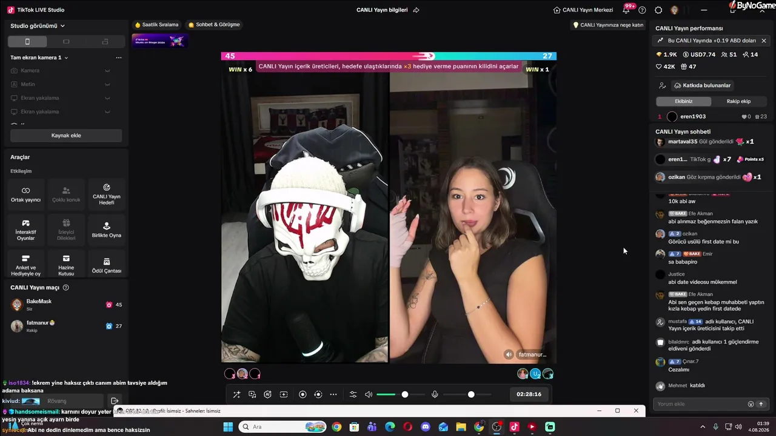Open the Anket ve Hediyeyle oy tool

click(25, 265)
